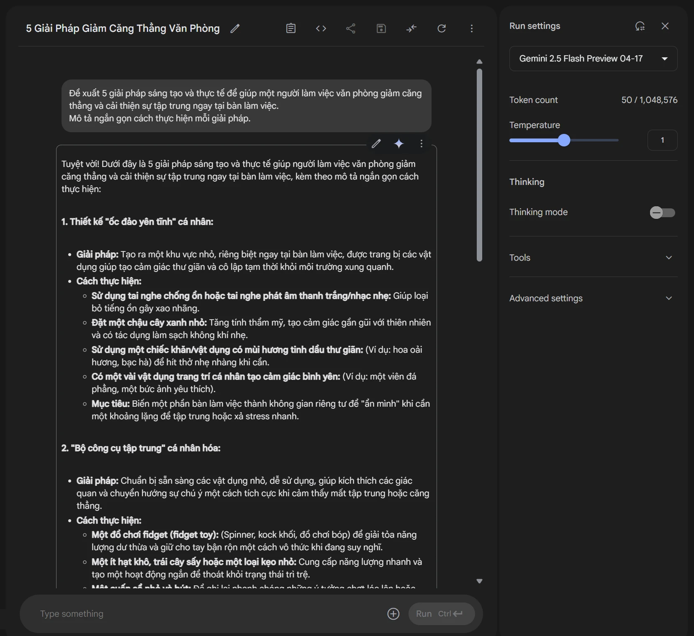The width and height of the screenshot is (694, 636).
Task: Open the response's three-dot options menu
Action: [x=422, y=144]
